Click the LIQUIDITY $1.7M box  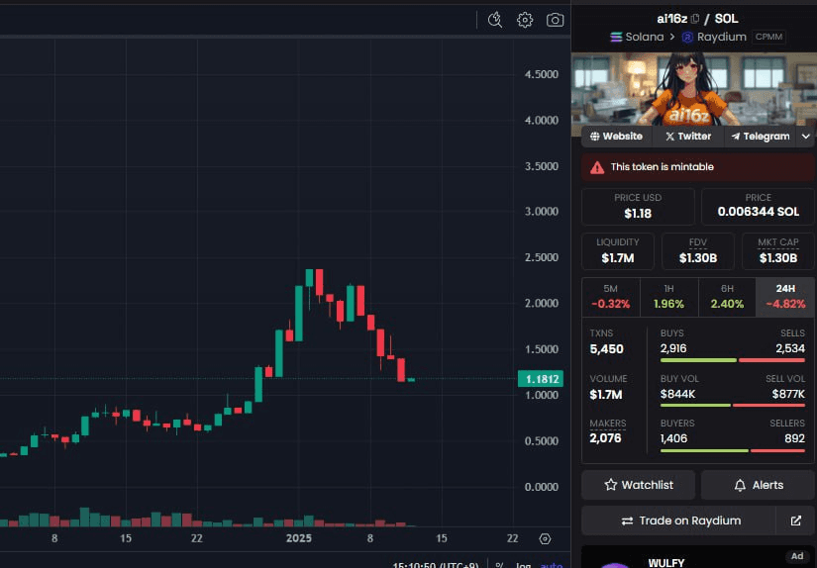(x=618, y=251)
